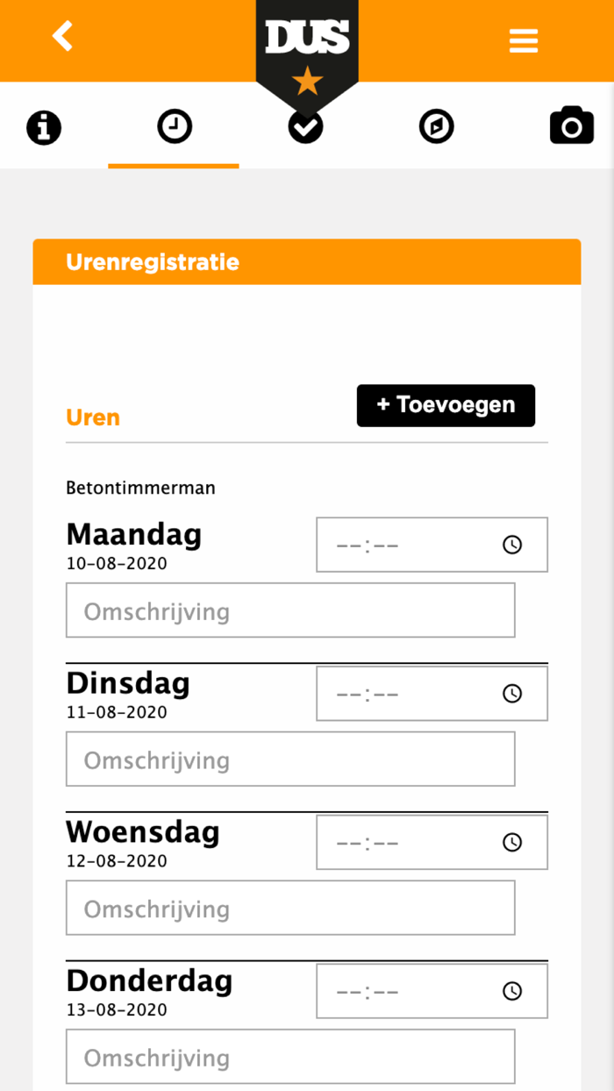This screenshot has width=614, height=1091.
Task: Open the hamburger menu
Action: (x=524, y=40)
